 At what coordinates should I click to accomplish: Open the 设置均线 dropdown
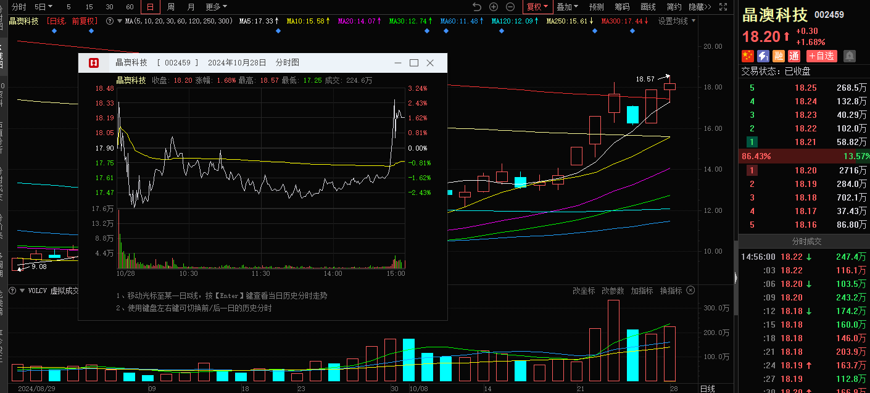click(x=676, y=21)
